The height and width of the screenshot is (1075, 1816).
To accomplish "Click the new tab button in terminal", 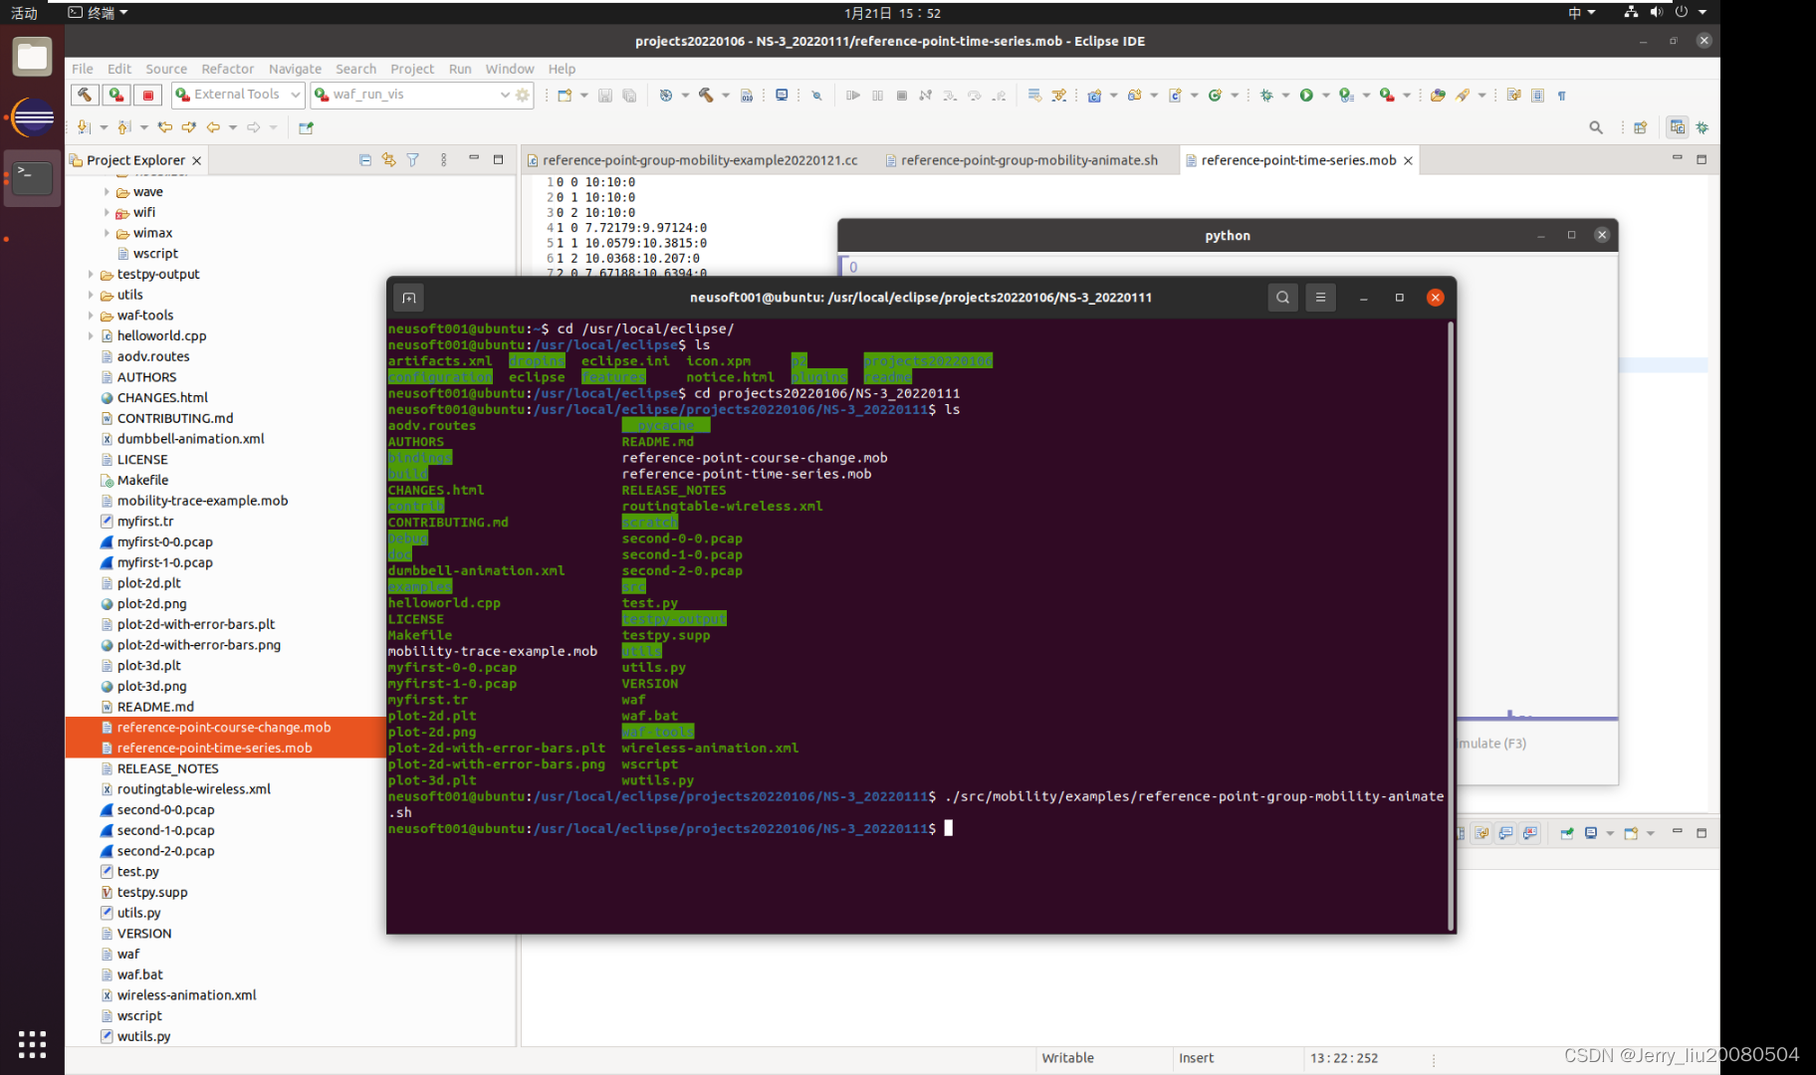I will tap(408, 298).
